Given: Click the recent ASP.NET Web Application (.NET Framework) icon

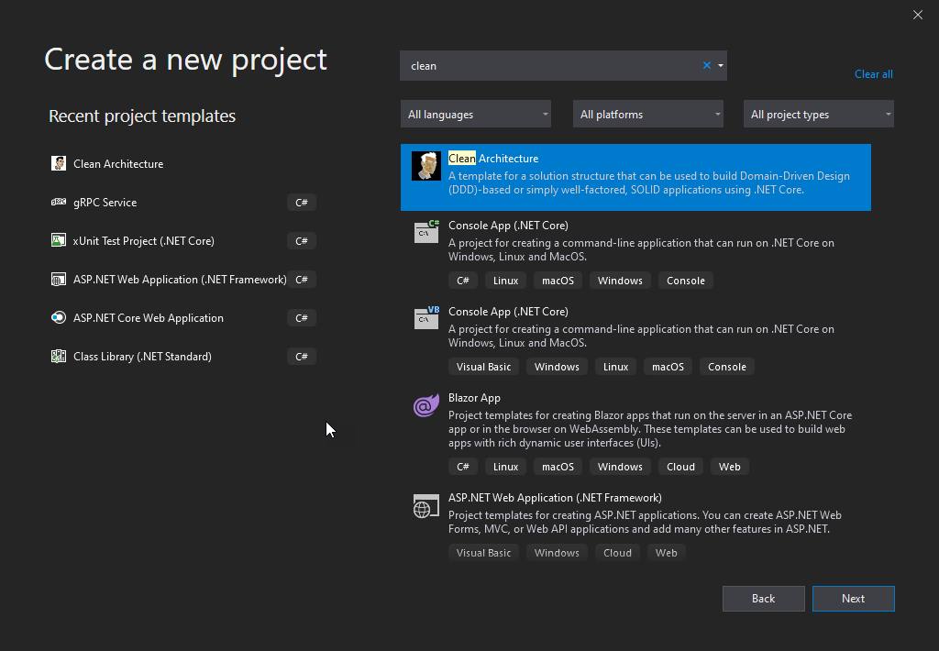Looking at the screenshot, I should pos(59,279).
